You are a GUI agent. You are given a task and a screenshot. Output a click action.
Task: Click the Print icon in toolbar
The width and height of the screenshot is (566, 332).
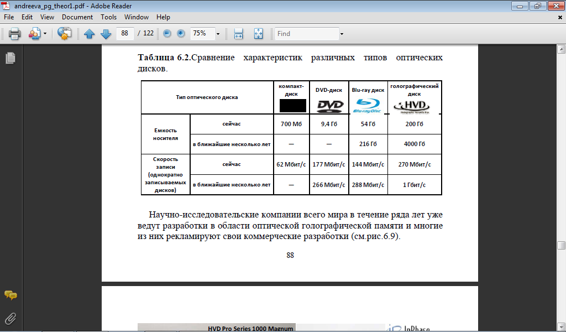(x=15, y=34)
